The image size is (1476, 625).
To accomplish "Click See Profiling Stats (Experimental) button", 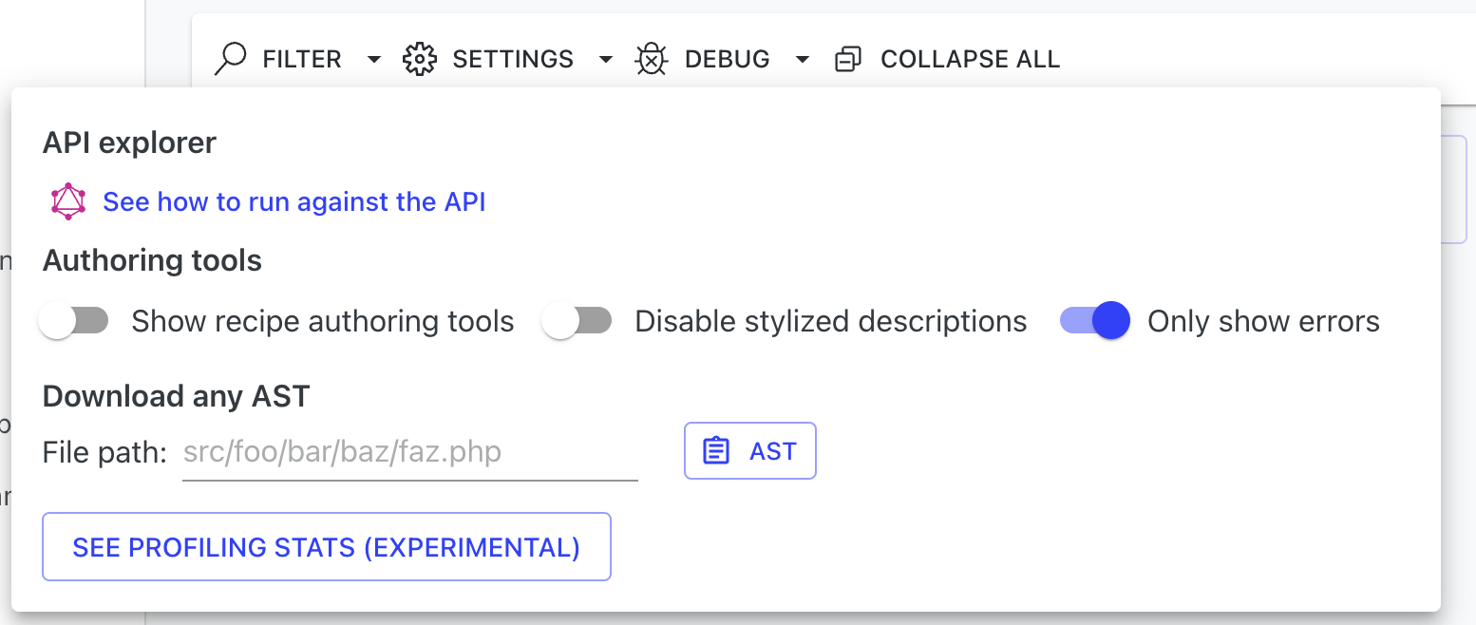I will (x=327, y=547).
